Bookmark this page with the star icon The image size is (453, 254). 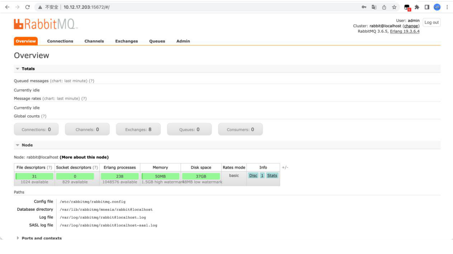[394, 7]
